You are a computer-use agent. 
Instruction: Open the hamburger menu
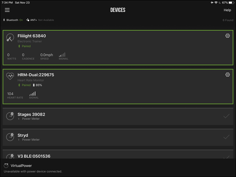tap(7, 10)
